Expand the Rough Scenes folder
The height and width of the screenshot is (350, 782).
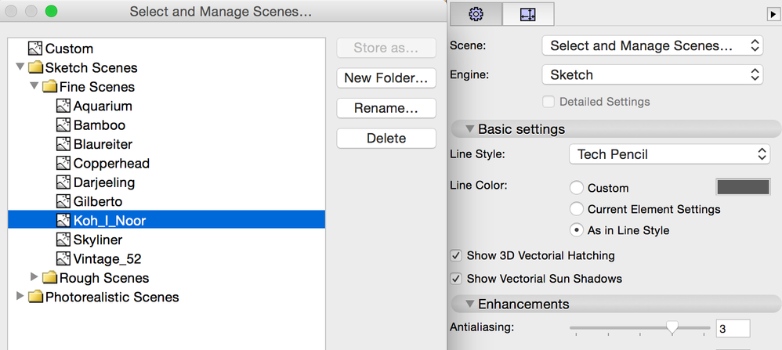pos(34,277)
